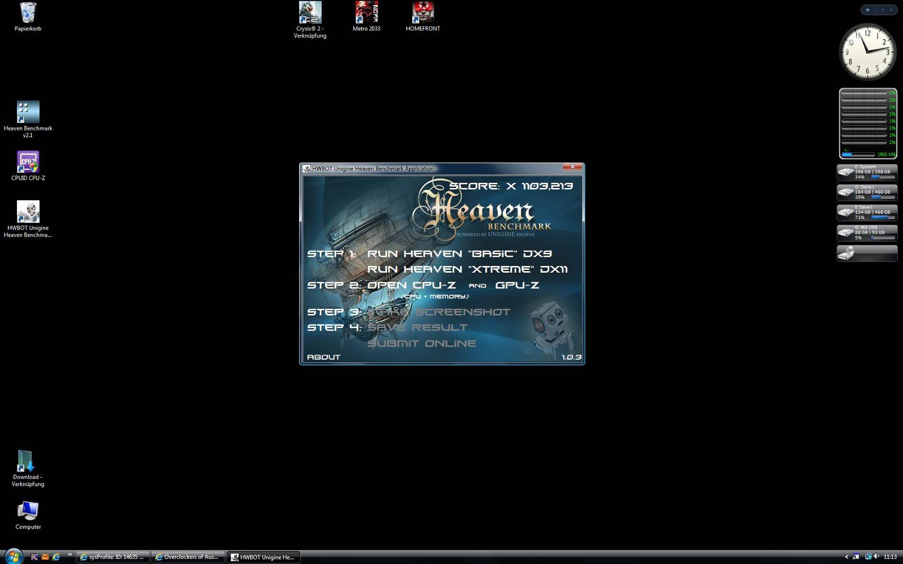Click C: System usage bar at 34%
The width and height of the screenshot is (903, 564).
coord(883,177)
